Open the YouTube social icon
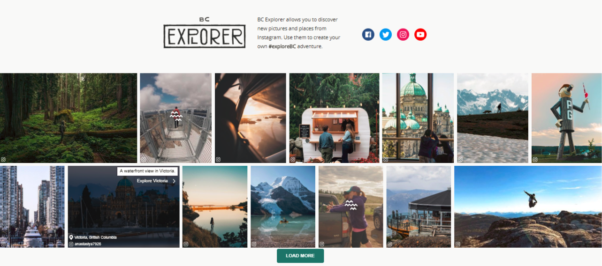This screenshot has width=602, height=266. point(420,35)
